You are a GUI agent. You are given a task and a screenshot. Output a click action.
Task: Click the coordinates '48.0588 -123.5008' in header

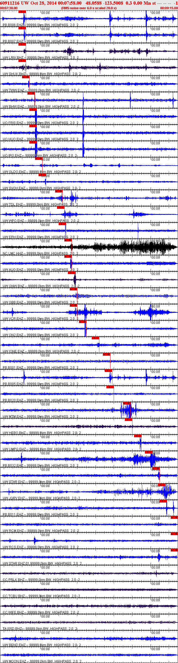coord(104,3)
